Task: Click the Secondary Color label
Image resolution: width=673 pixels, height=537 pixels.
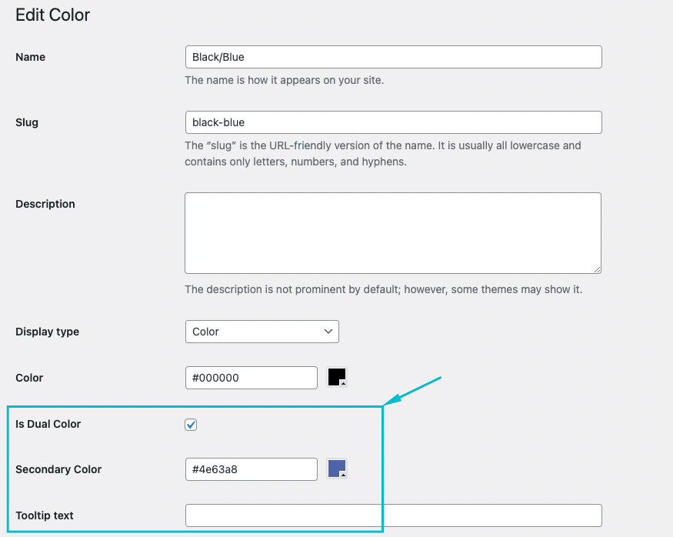Action: coord(58,469)
